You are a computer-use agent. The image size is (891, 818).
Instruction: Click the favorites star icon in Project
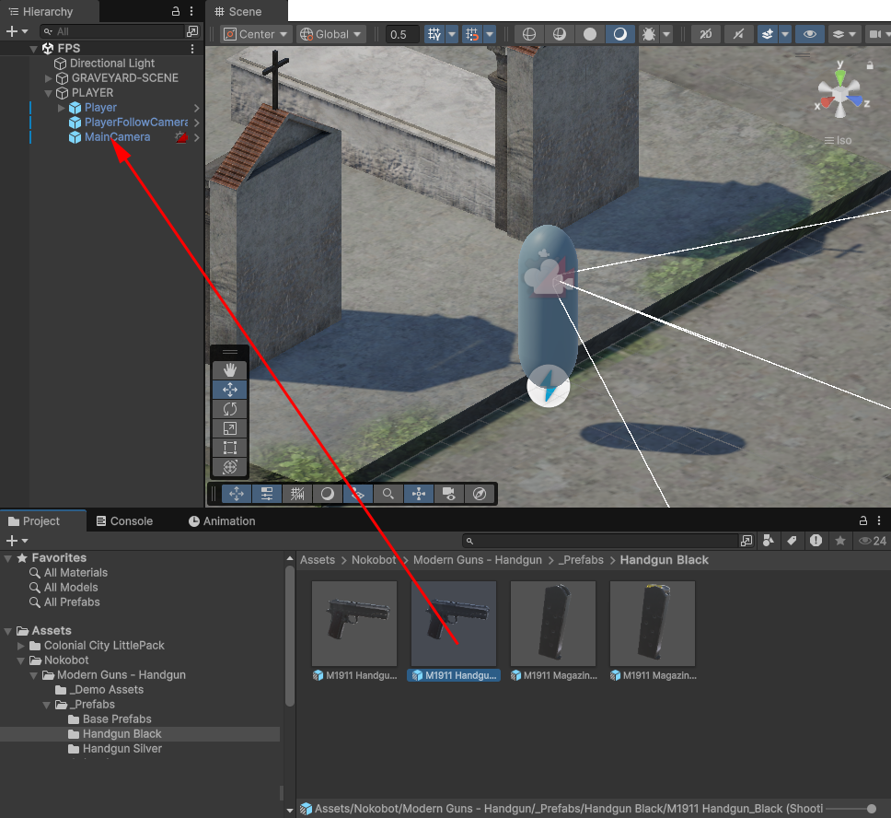pyautogui.click(x=839, y=541)
